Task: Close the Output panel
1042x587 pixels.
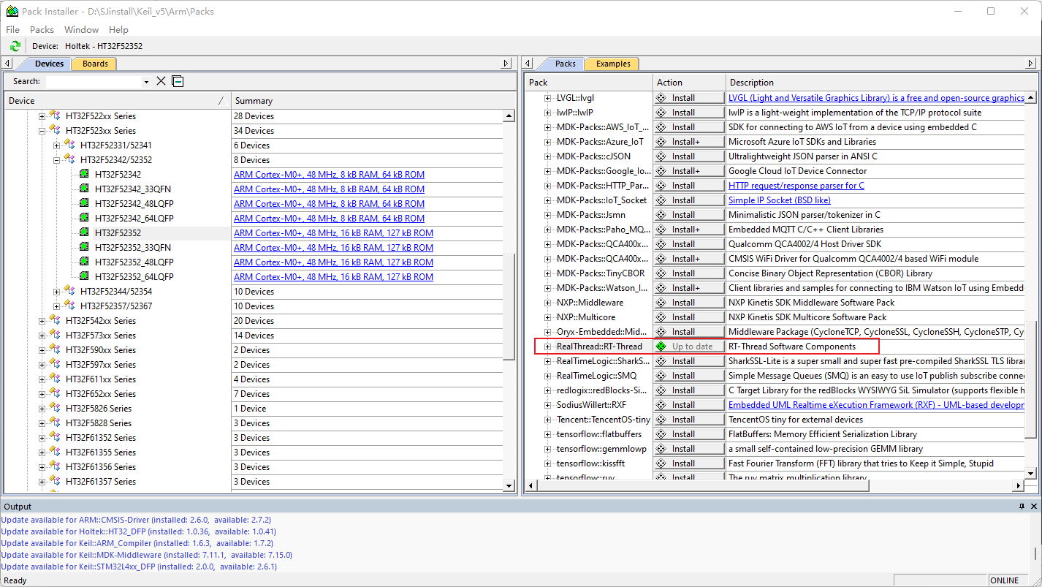Action: pos(1033,507)
